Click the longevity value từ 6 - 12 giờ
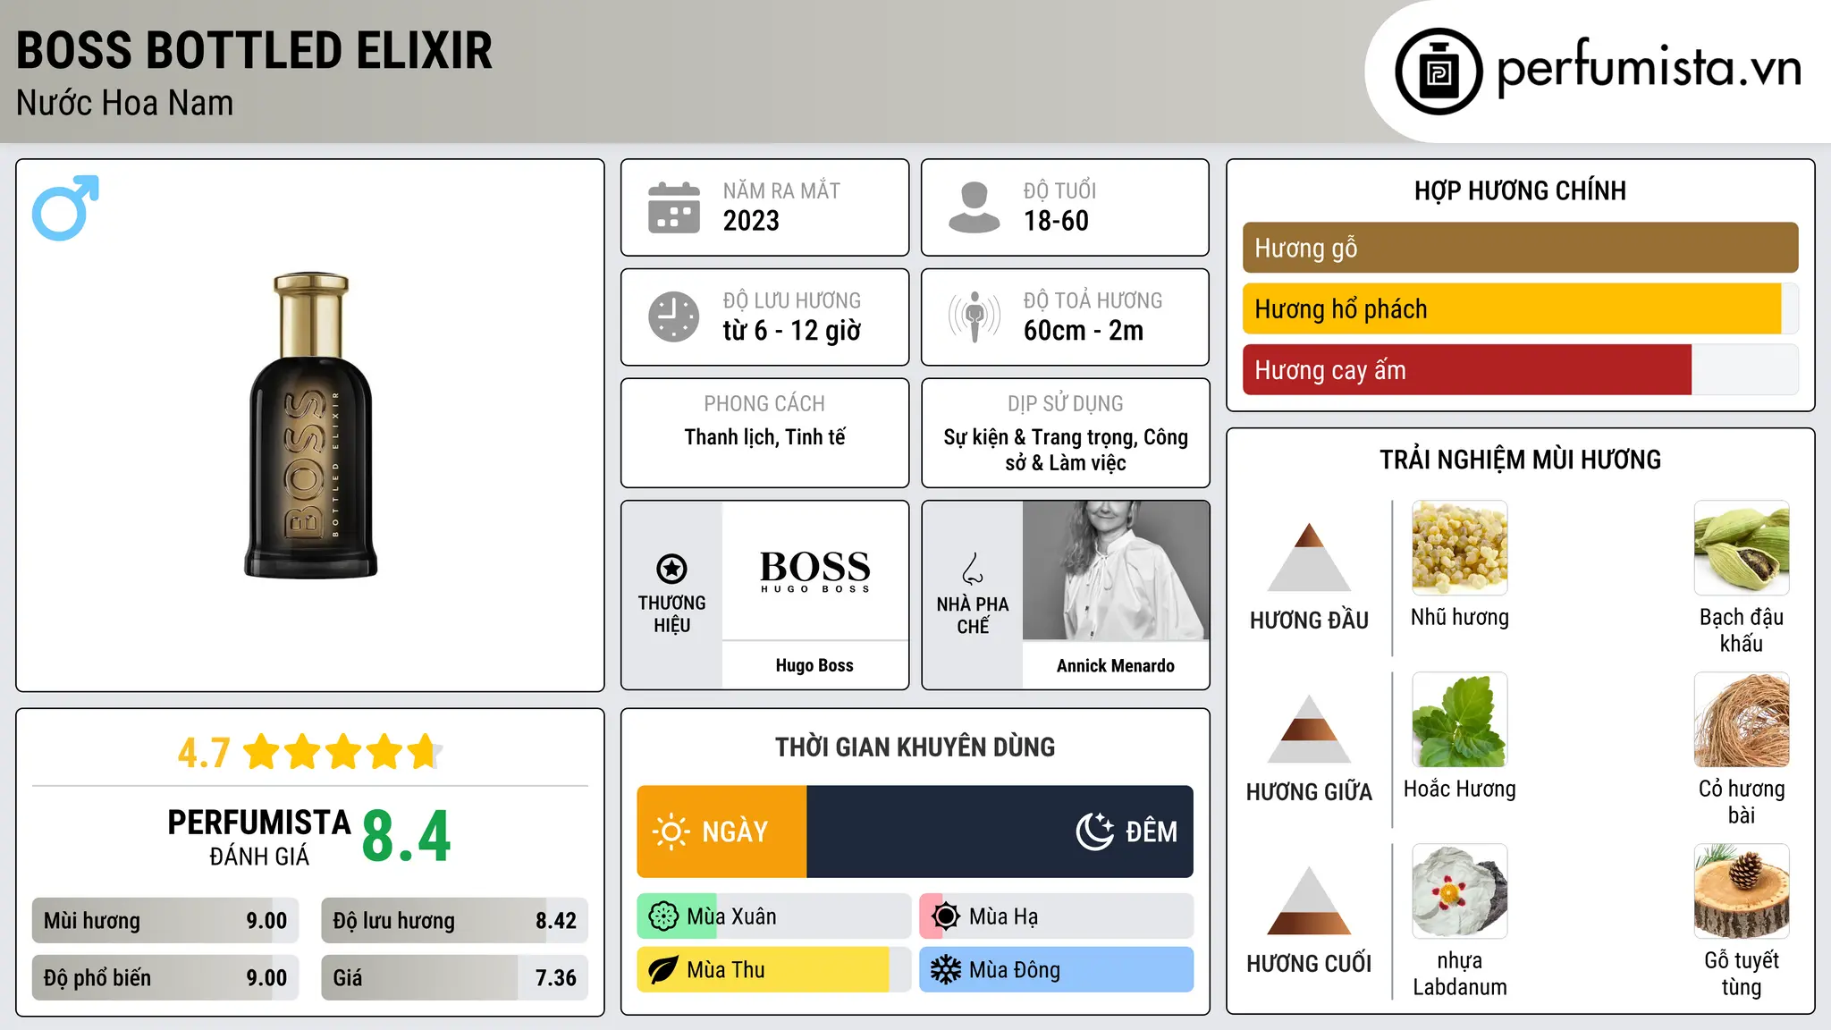This screenshot has height=1030, width=1831. click(x=791, y=331)
